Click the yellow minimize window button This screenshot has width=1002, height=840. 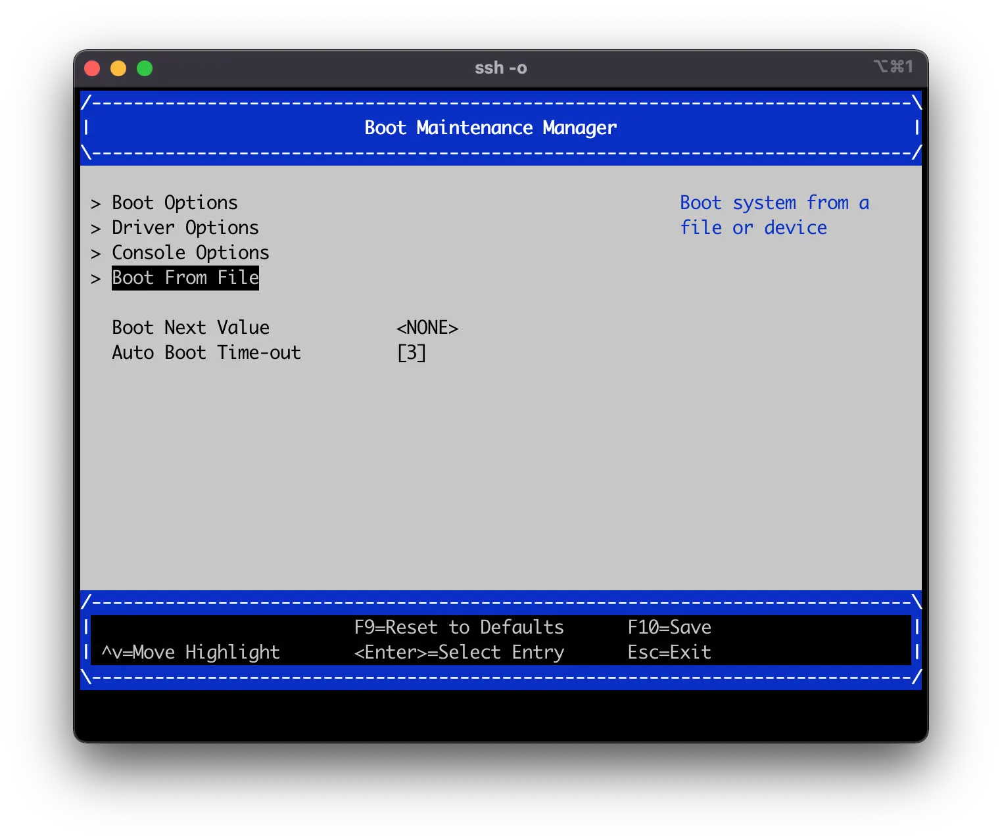[x=118, y=68]
